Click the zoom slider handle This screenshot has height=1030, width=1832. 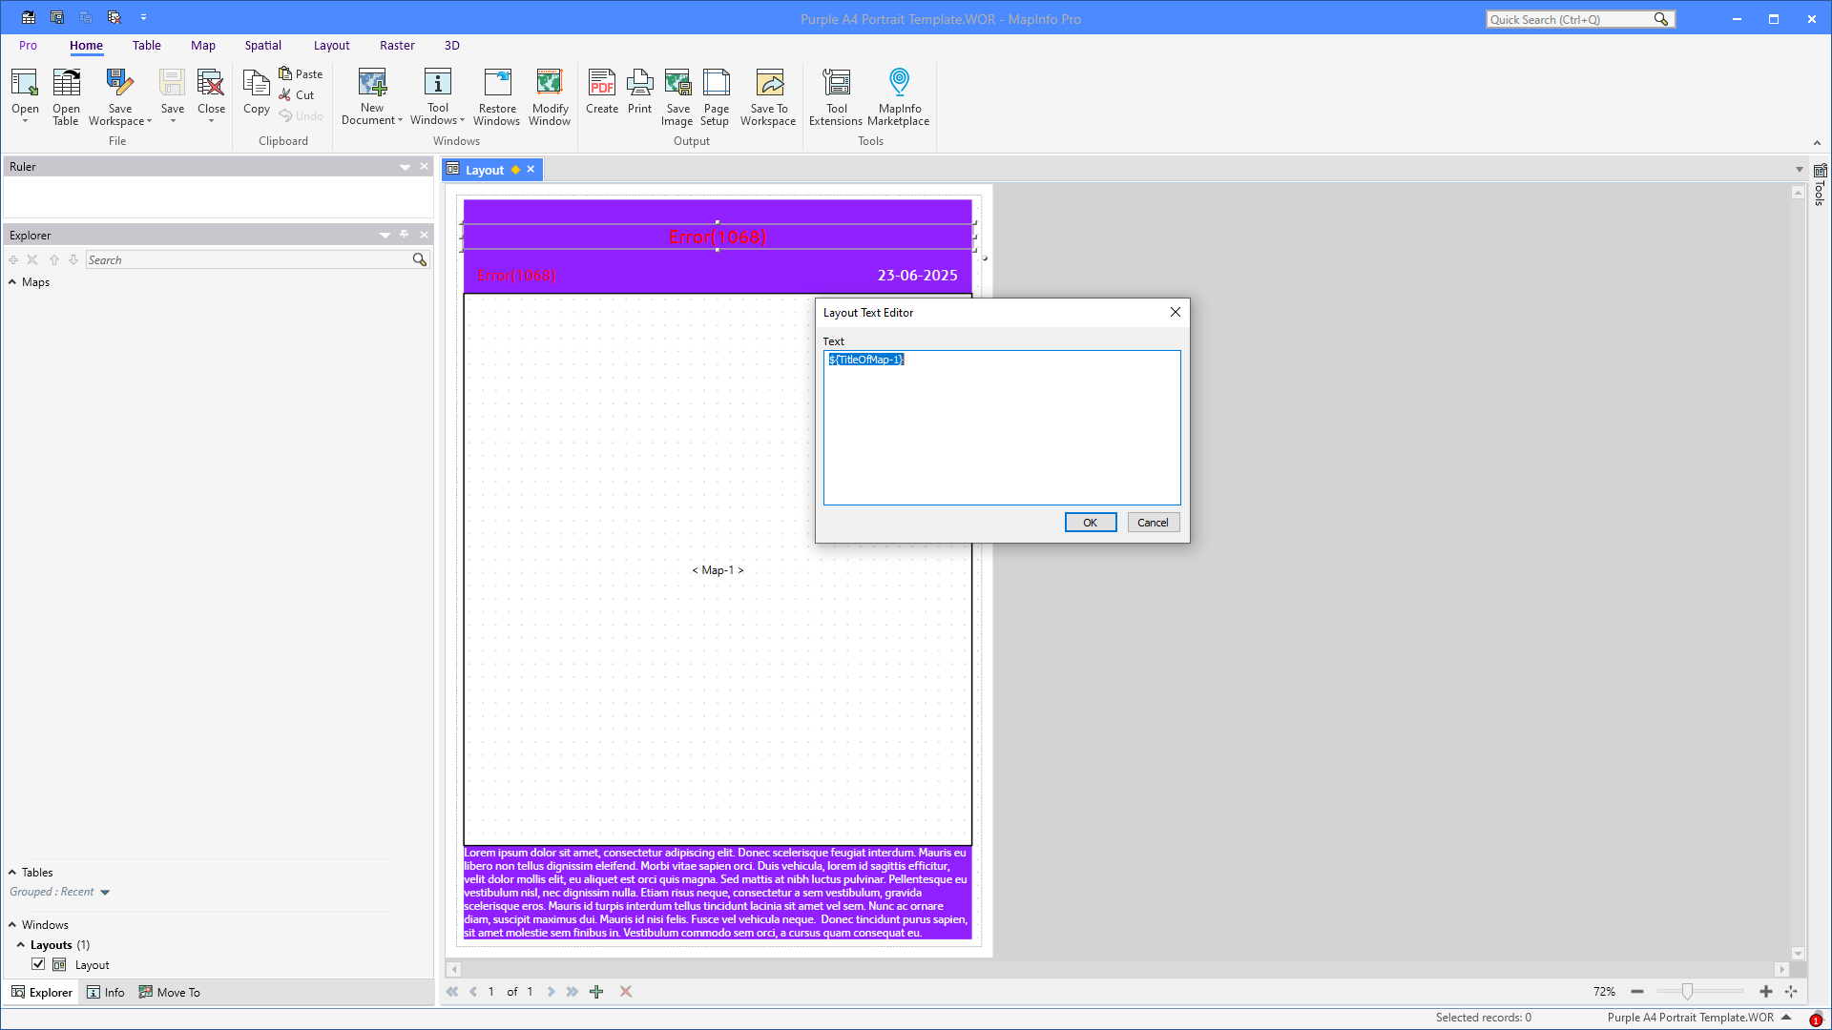1687,992
